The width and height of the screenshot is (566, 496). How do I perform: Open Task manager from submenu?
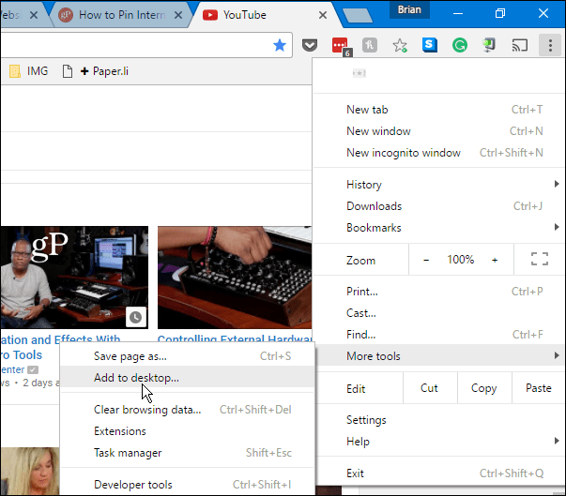coord(187,453)
